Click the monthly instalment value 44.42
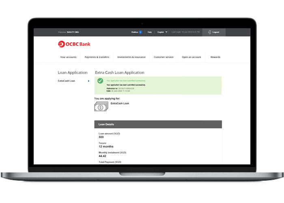 click(x=102, y=156)
